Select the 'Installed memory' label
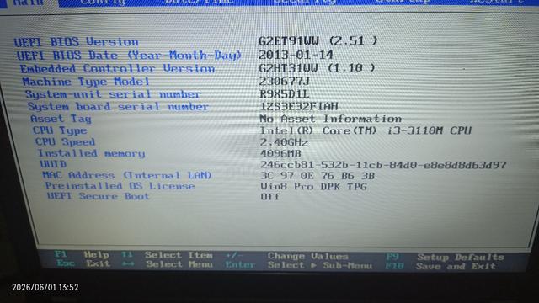539x303 pixels. point(91,153)
